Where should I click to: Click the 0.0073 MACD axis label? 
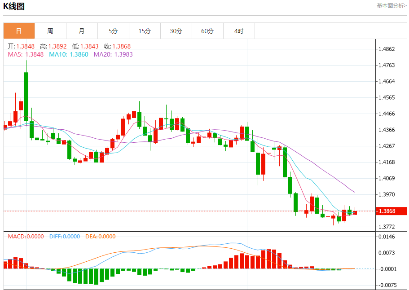pyautogui.click(x=387, y=253)
